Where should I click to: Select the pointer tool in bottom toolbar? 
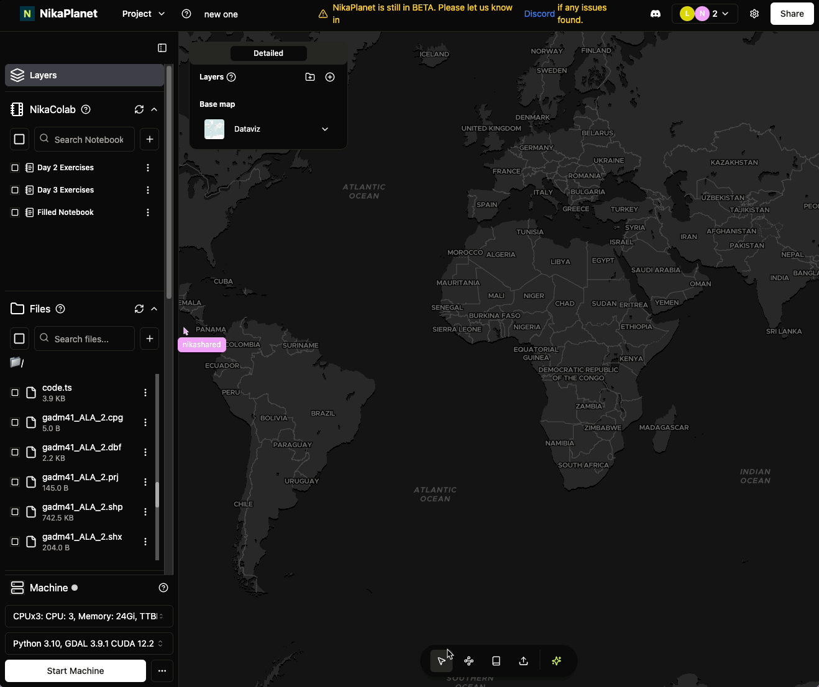pyautogui.click(x=442, y=661)
